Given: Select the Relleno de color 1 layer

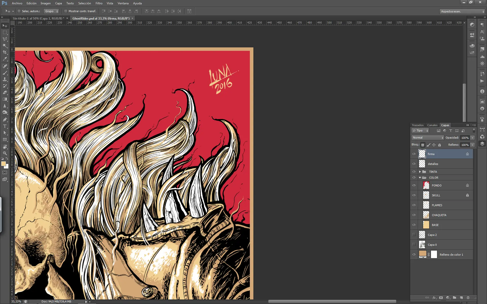Looking at the screenshot, I should (x=446, y=255).
